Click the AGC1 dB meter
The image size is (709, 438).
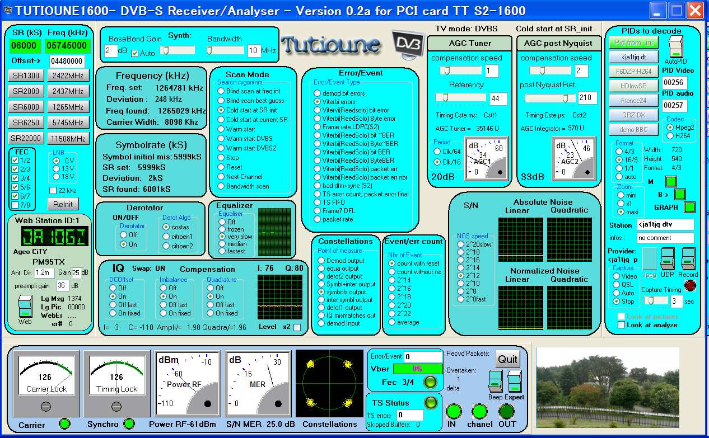(x=486, y=158)
